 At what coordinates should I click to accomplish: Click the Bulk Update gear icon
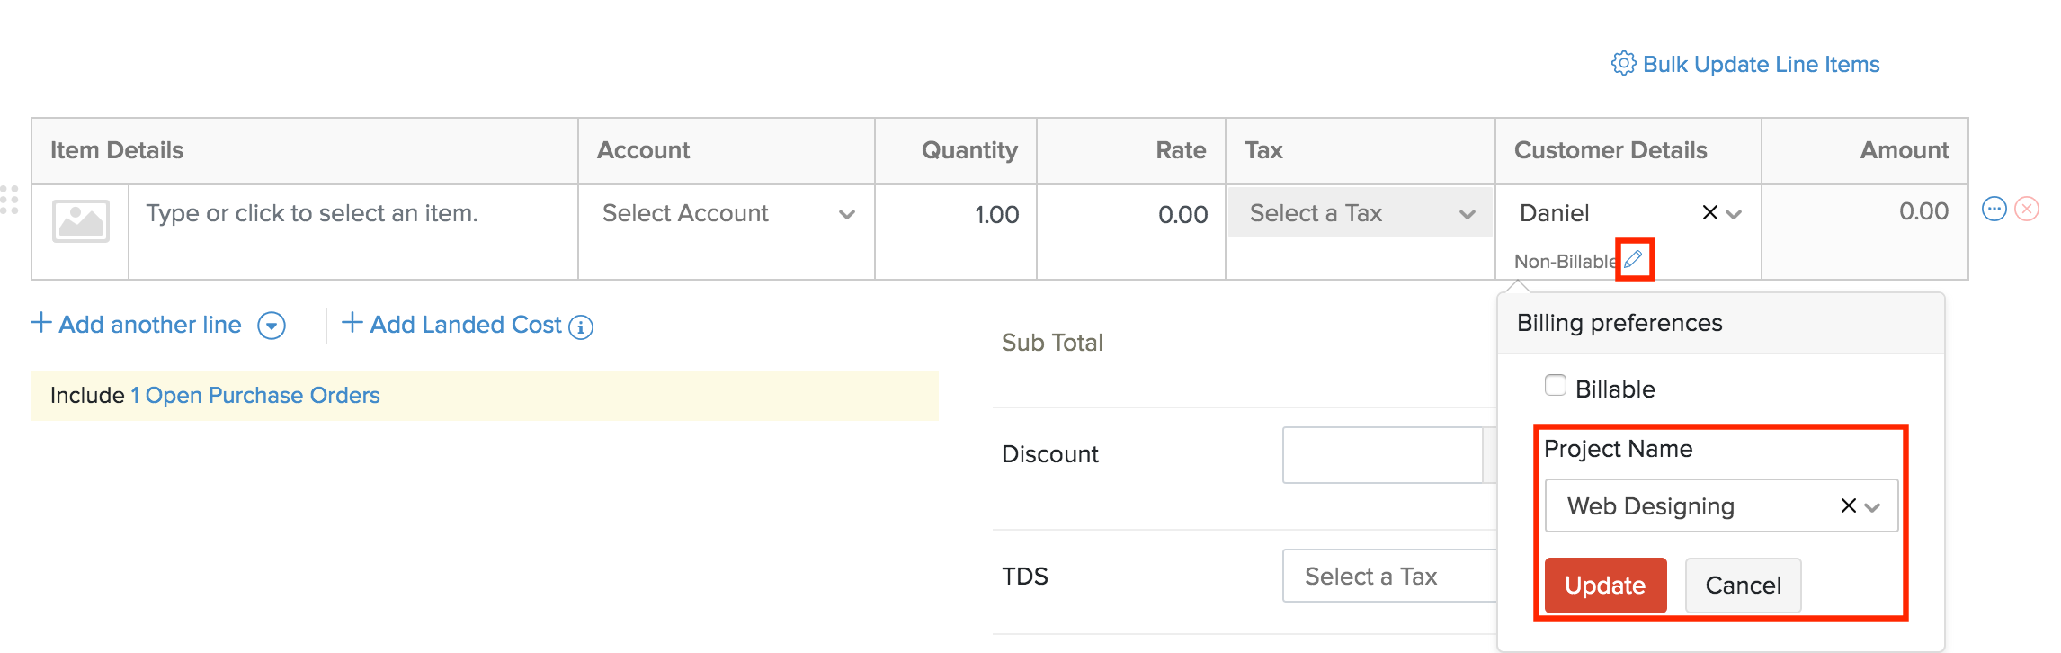tap(1623, 64)
